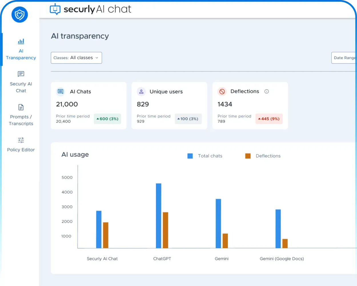
Task: Click the Securly AI chat robot logo
Action: pyautogui.click(x=55, y=9)
